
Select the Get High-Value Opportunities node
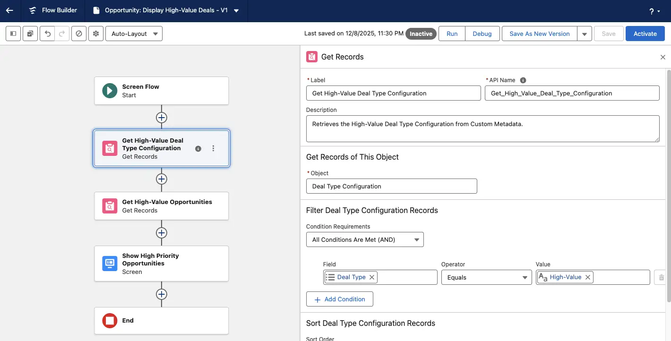point(162,206)
